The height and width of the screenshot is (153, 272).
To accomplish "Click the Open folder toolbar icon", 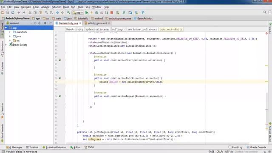I will click(3, 12).
